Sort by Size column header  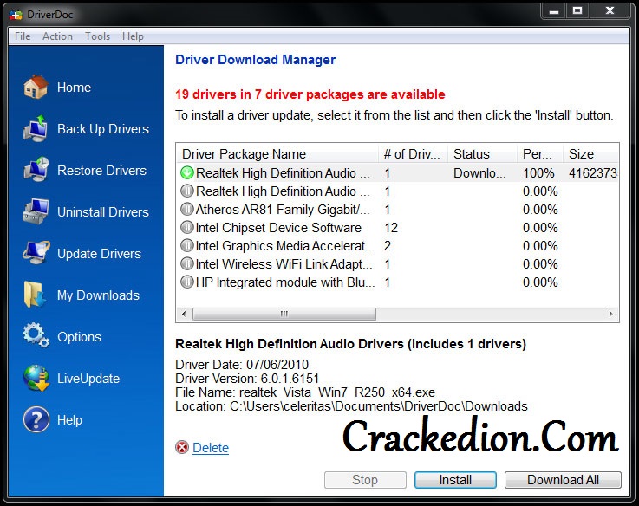[x=591, y=154]
